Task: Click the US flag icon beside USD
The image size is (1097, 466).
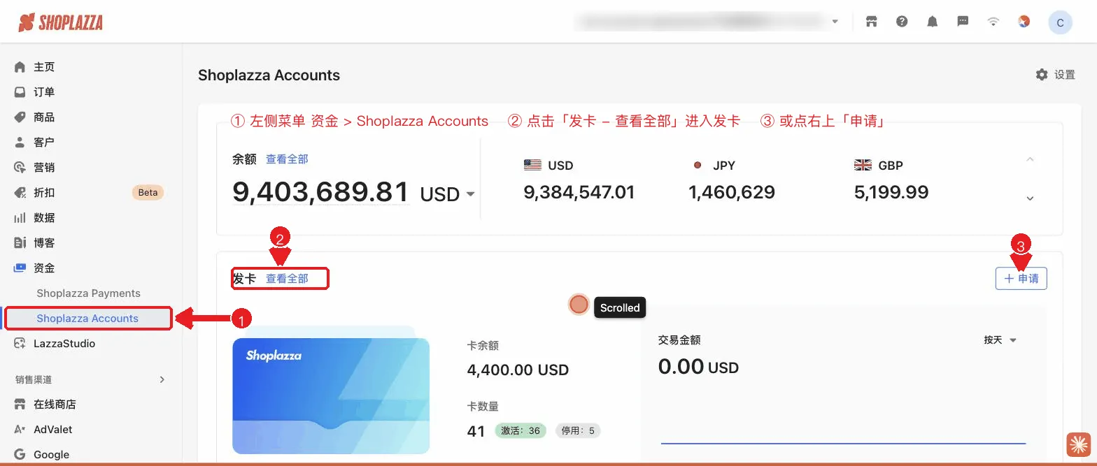Action: 532,166
